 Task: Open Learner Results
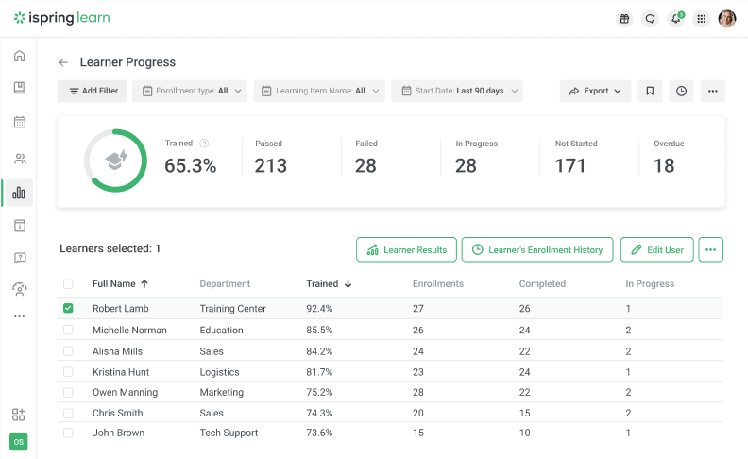pyautogui.click(x=406, y=249)
